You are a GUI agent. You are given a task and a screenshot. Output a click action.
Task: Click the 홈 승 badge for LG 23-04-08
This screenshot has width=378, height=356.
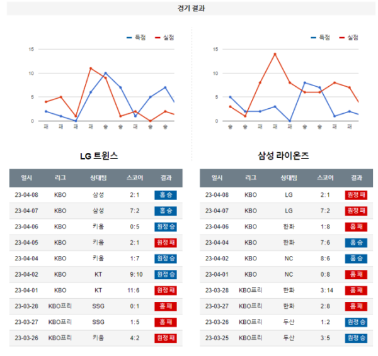(166, 195)
